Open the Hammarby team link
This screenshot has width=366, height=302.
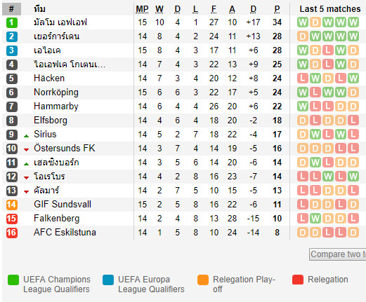click(56, 107)
